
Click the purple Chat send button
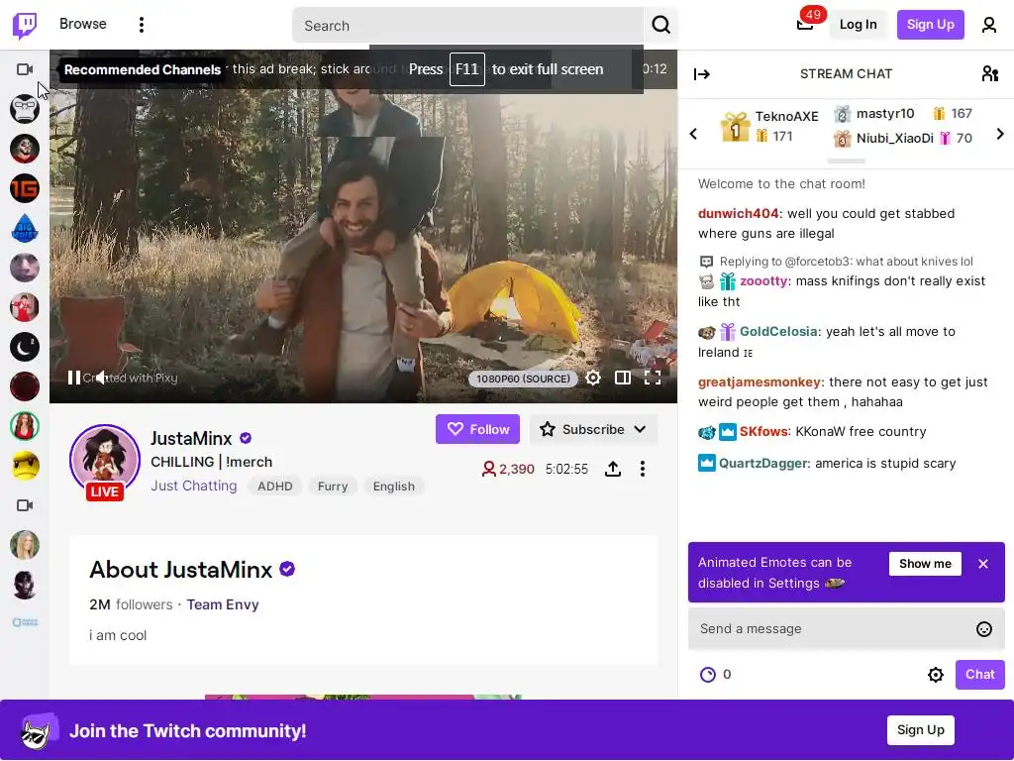[x=979, y=674]
